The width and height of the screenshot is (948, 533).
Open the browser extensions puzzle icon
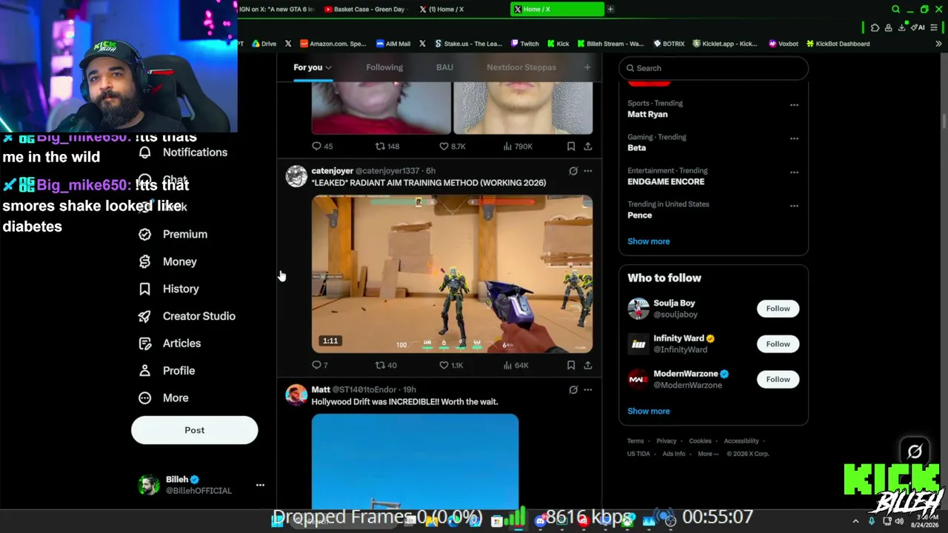(875, 27)
